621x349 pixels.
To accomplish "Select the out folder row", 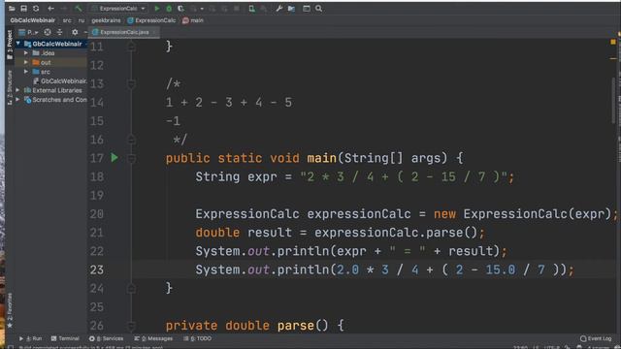I will point(50,62).
